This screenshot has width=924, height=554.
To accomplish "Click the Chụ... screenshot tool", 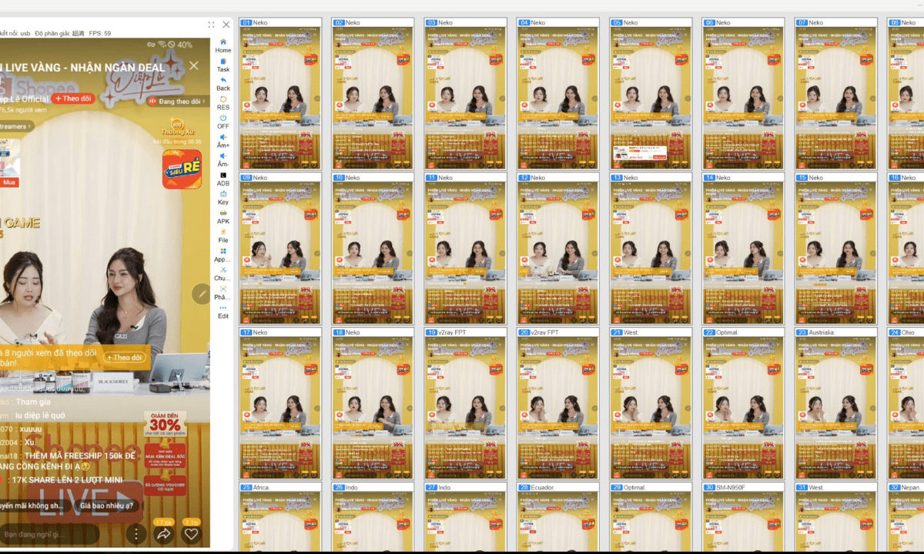I will point(223,273).
